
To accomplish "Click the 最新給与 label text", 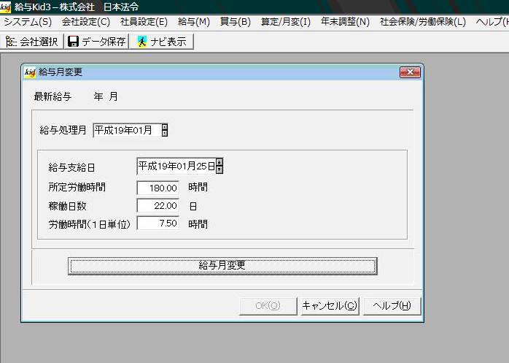I will [53, 96].
